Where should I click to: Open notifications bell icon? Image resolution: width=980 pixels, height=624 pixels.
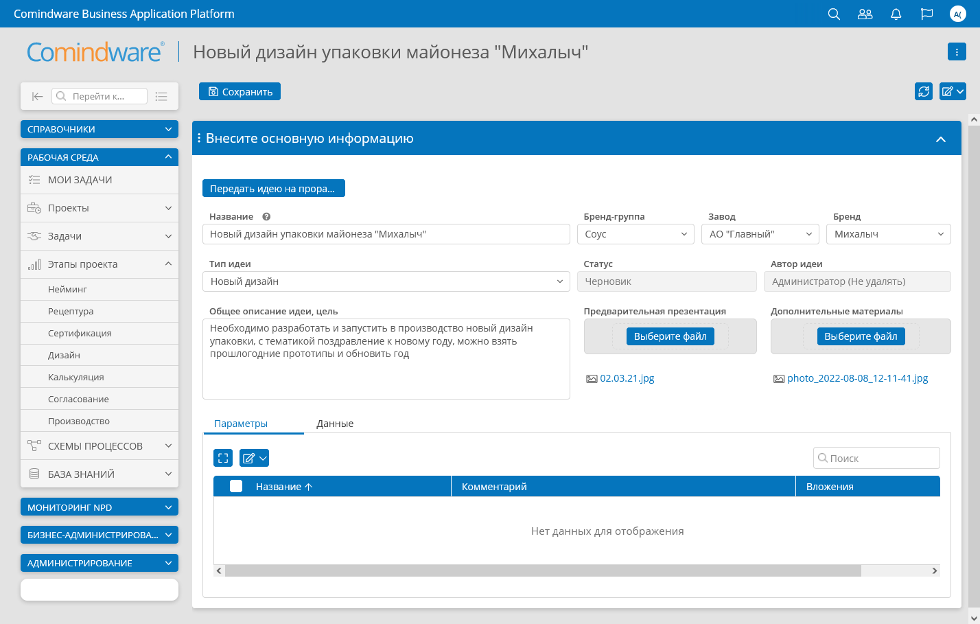(x=896, y=14)
